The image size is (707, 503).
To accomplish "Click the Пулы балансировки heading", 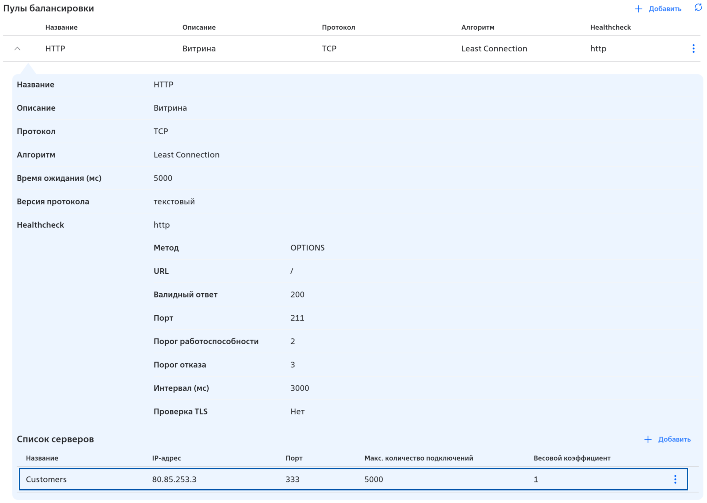I will (x=48, y=8).
